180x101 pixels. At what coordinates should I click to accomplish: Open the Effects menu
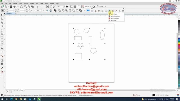click(x=26, y=3)
